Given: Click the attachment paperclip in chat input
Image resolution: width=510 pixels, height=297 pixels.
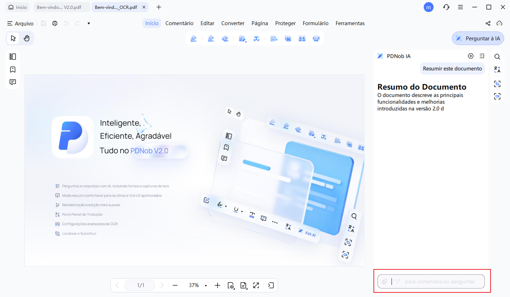Looking at the screenshot, I should (x=384, y=282).
